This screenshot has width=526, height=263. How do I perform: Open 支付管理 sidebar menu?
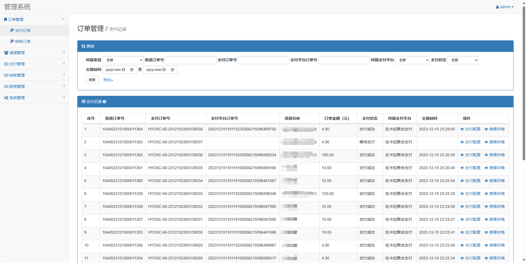click(x=34, y=64)
